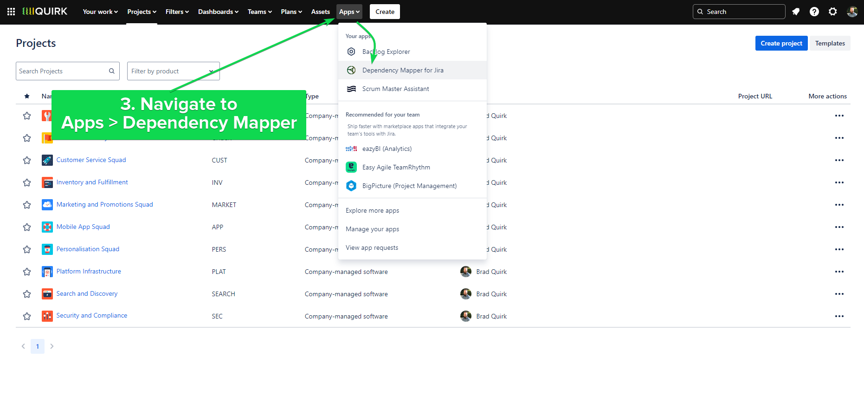Open the Filter by product dropdown
864x416 pixels.
coord(174,71)
